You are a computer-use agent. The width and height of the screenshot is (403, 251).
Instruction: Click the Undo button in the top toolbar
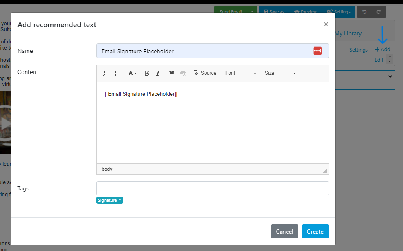click(x=364, y=12)
